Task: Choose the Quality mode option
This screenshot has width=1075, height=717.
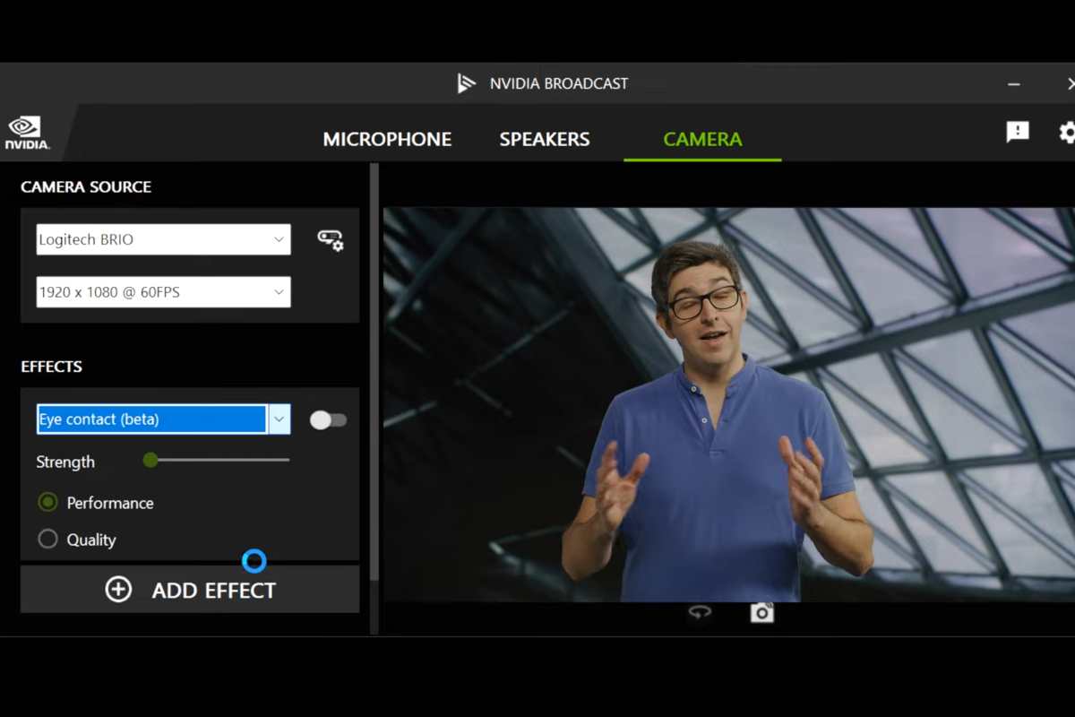Action: (x=48, y=540)
